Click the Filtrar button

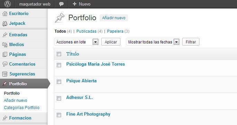191,42
